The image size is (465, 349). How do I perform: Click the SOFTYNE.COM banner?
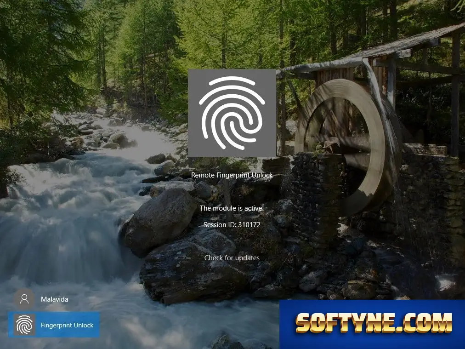[372, 324]
